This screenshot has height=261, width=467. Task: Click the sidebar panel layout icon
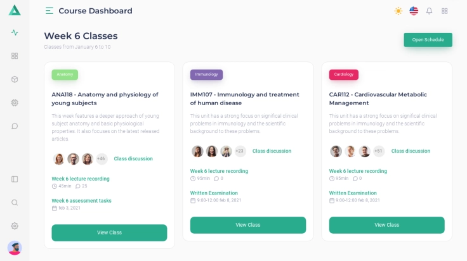pyautogui.click(x=15, y=179)
